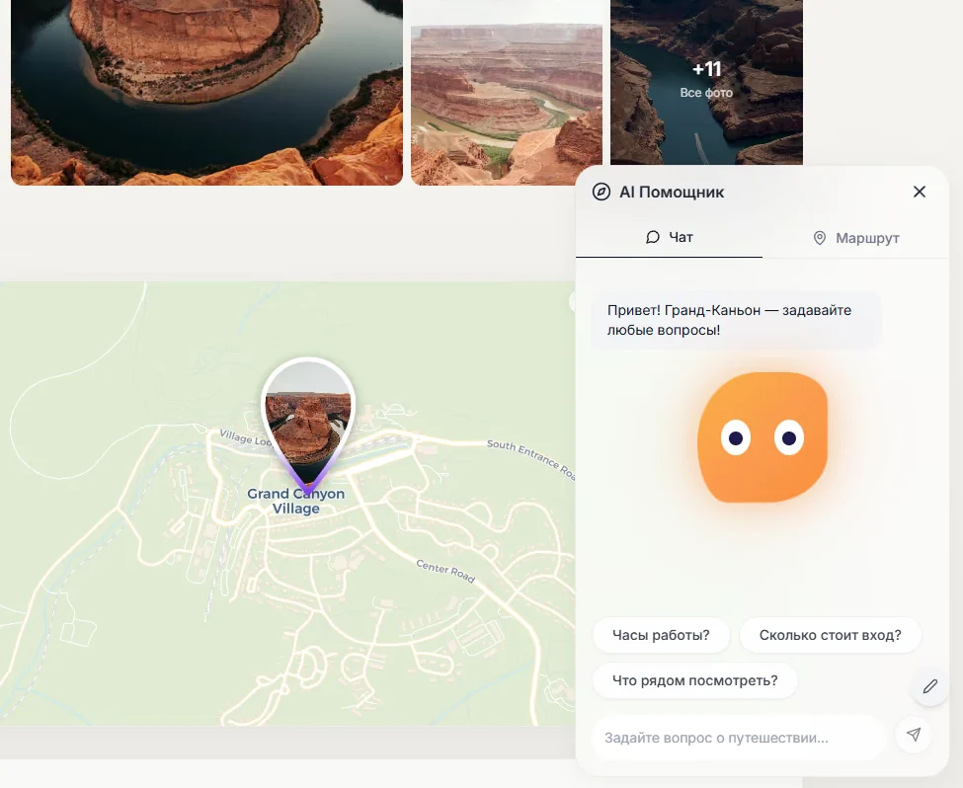This screenshot has width=963, height=788.
Task: Click the pencil edit icon
Action: pyautogui.click(x=929, y=686)
